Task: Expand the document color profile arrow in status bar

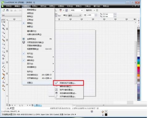Action: click(75, 115)
